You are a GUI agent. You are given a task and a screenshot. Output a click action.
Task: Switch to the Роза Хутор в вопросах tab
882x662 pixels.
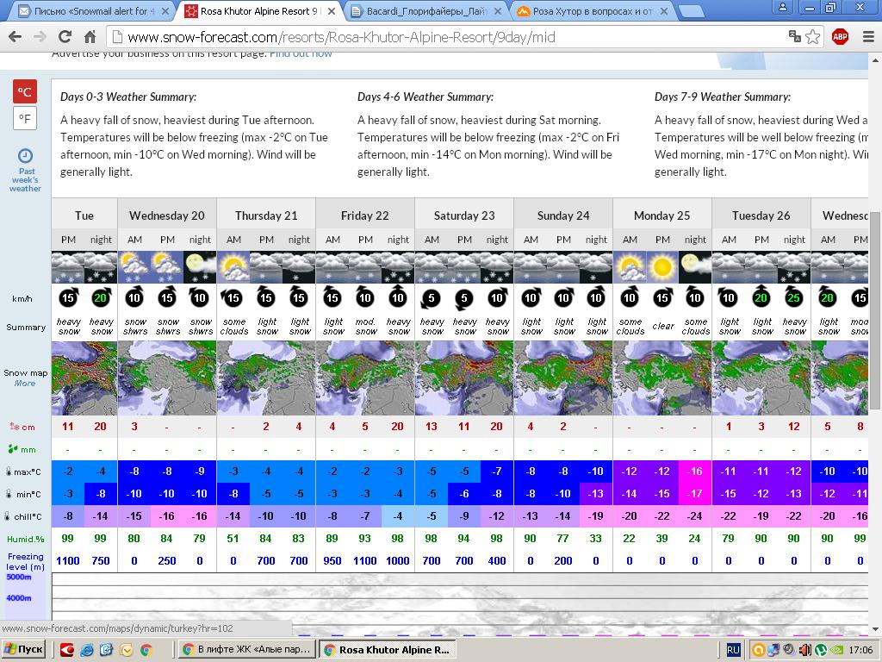(x=591, y=11)
